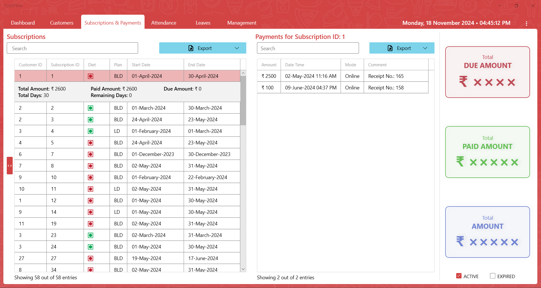Select payment row with Receipt No.: 165
The width and height of the screenshot is (541, 288).
343,76
